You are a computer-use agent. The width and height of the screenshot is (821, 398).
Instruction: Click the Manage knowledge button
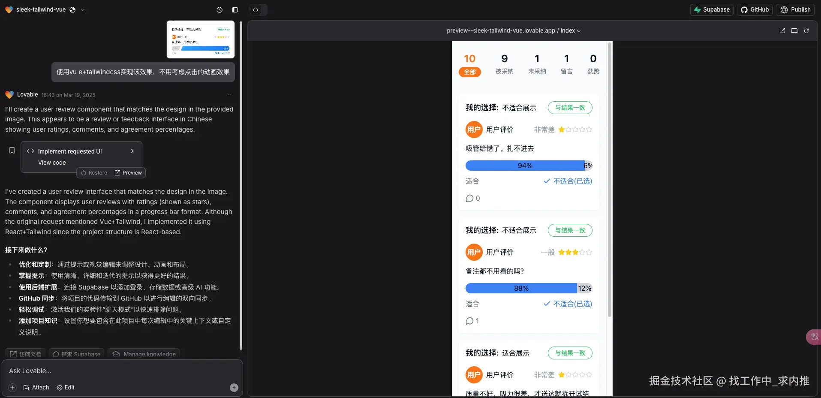click(x=144, y=354)
